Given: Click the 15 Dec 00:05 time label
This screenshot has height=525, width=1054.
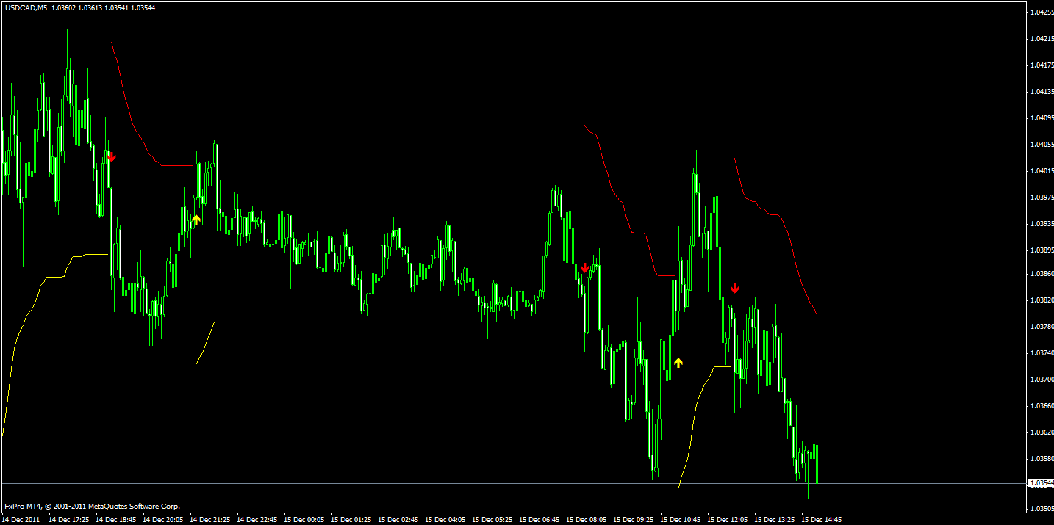Looking at the screenshot, I should click(x=304, y=519).
